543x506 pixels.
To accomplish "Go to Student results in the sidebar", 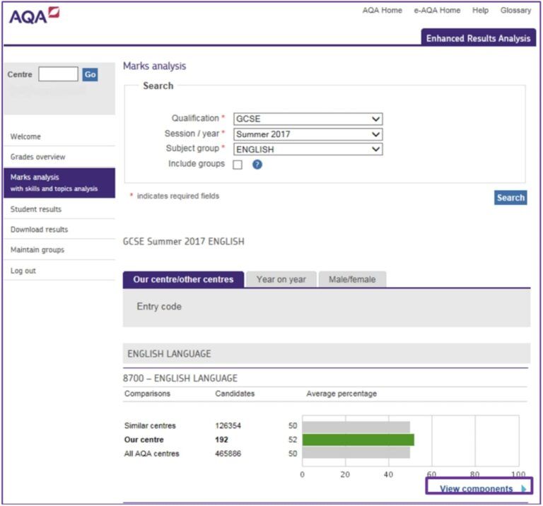I will click(x=35, y=209).
